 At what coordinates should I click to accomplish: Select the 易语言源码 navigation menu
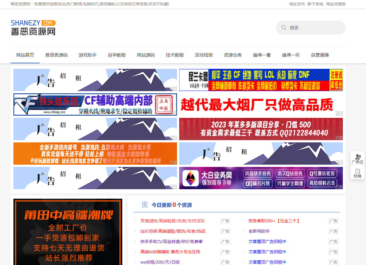pyautogui.click(x=56, y=55)
